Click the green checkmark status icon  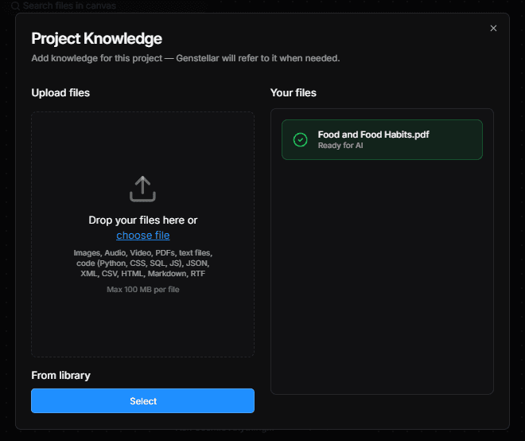[301, 140]
